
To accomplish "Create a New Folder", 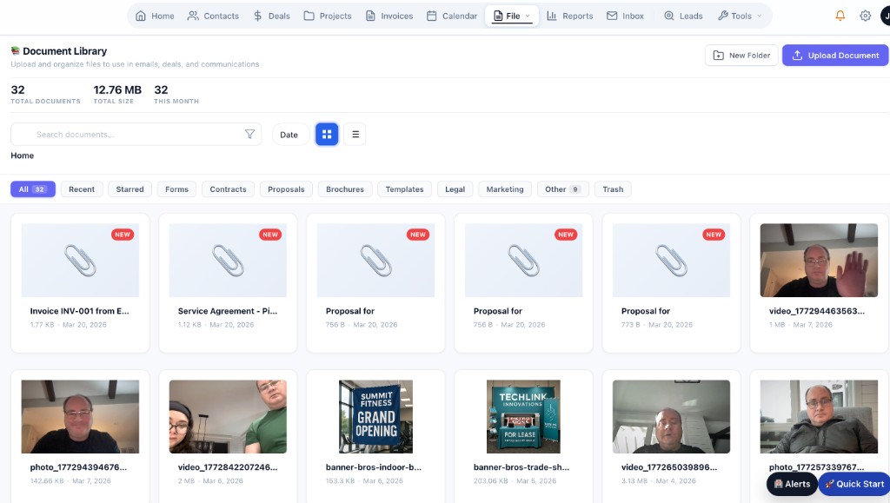I will (741, 55).
